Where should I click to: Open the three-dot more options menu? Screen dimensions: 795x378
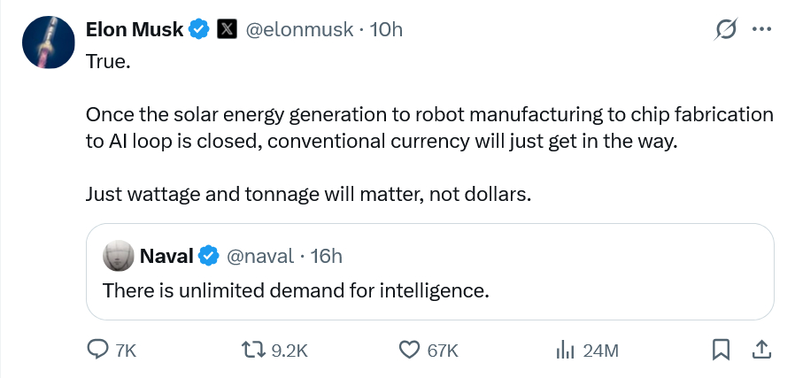tap(761, 29)
